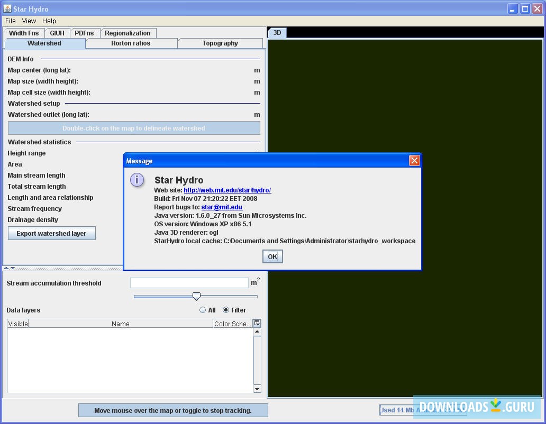The image size is (546, 424).
Task: Open the File menu
Action: click(x=11, y=21)
